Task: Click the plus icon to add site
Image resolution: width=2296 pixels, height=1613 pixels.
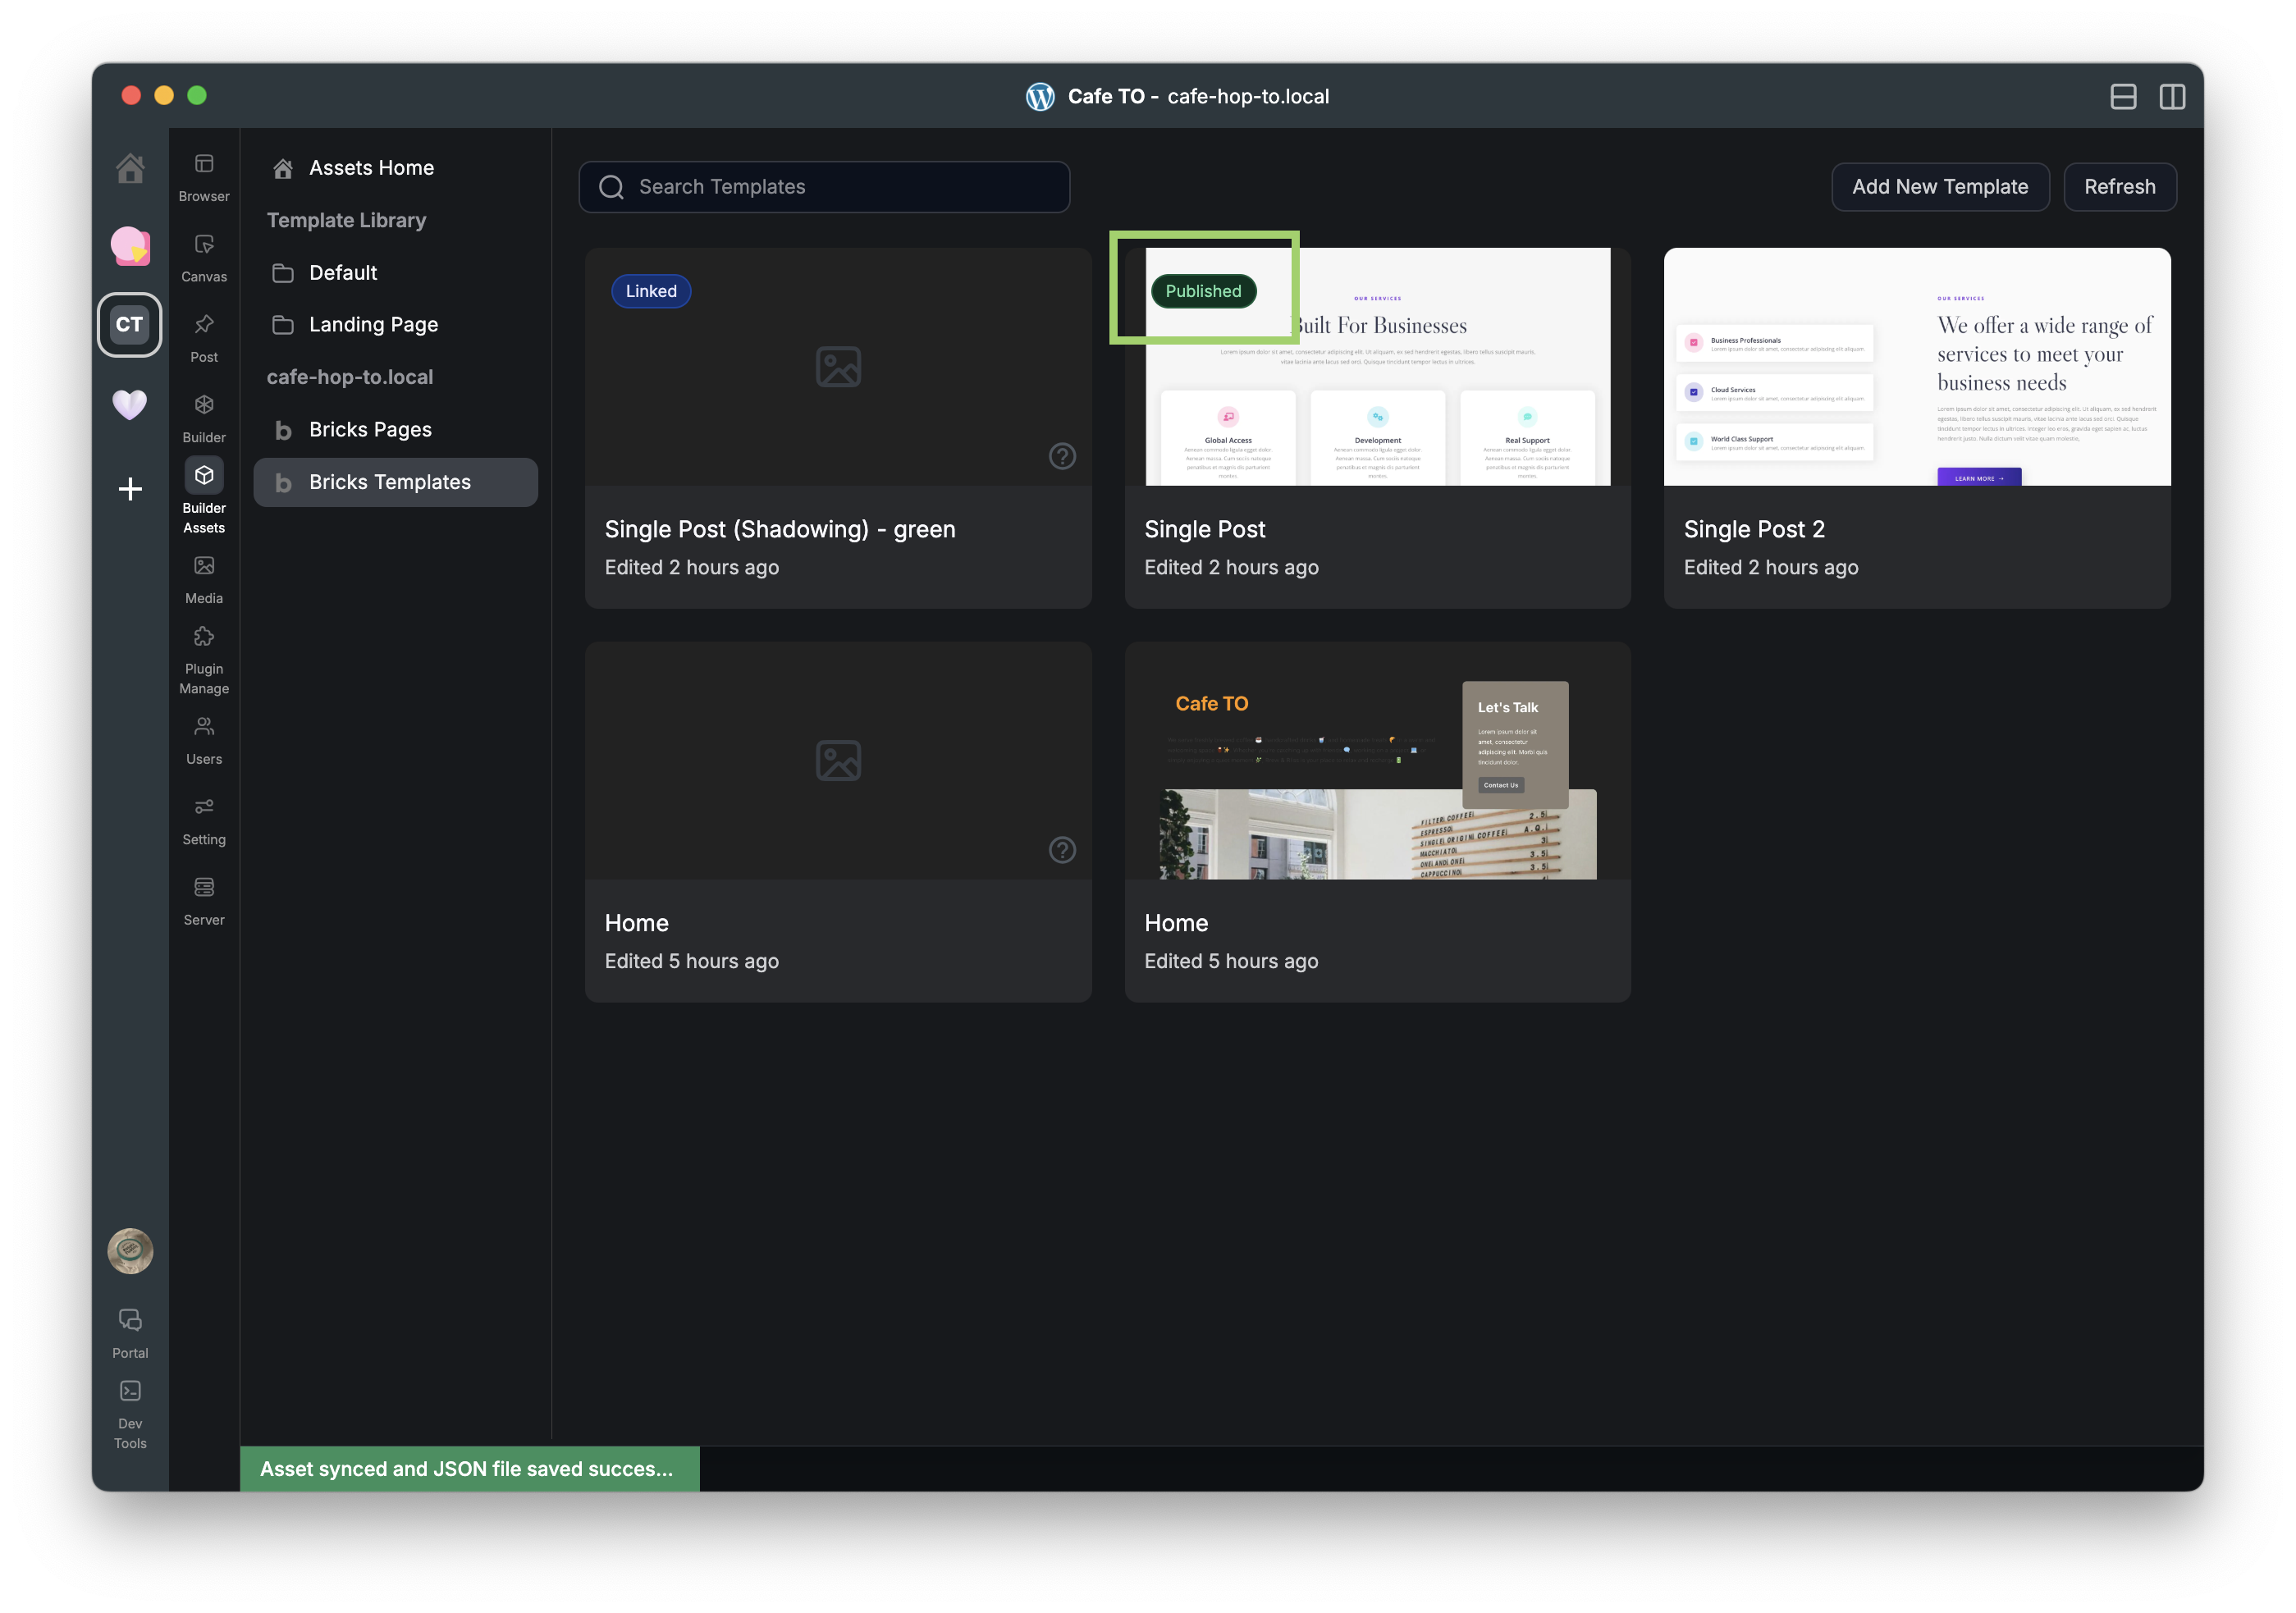Action: click(x=130, y=489)
